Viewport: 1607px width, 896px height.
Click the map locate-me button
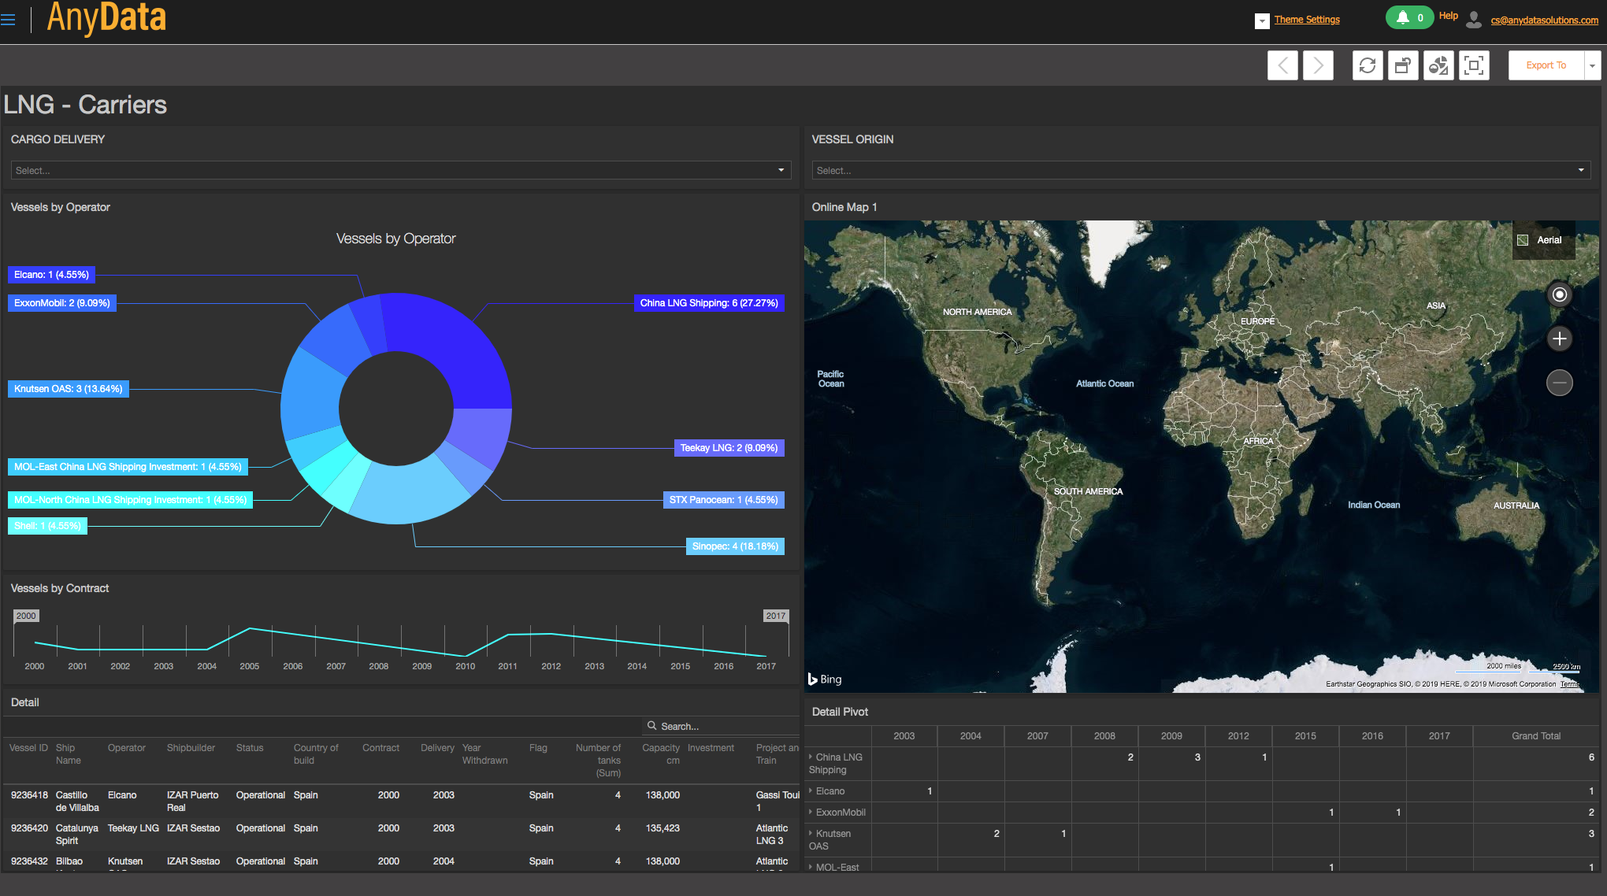pos(1559,294)
